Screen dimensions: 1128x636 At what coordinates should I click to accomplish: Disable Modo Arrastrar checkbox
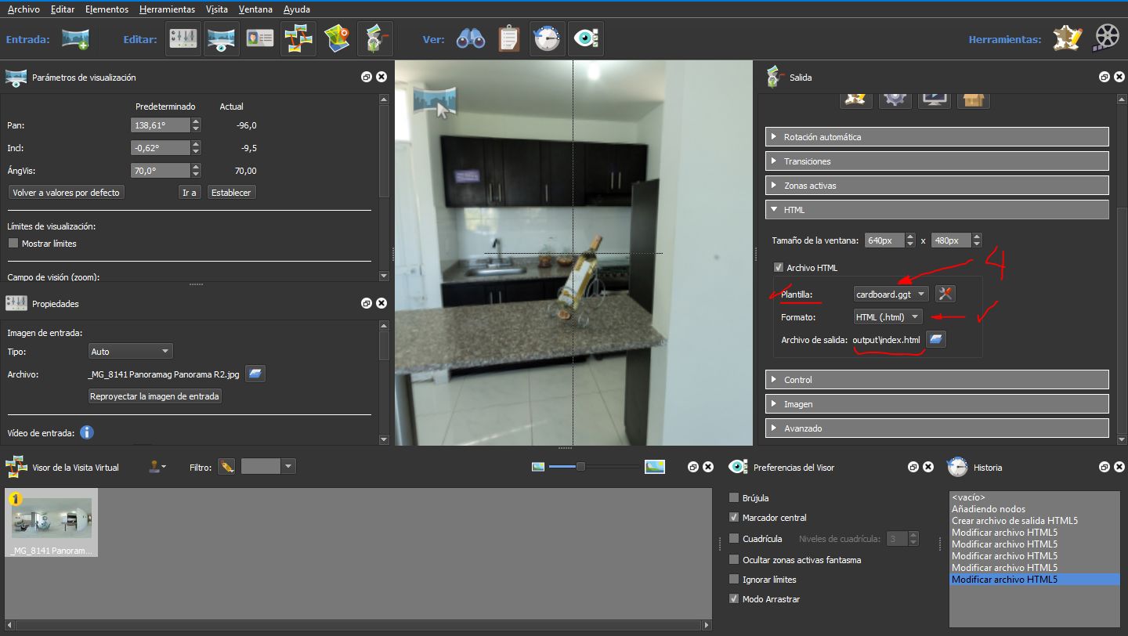734,598
